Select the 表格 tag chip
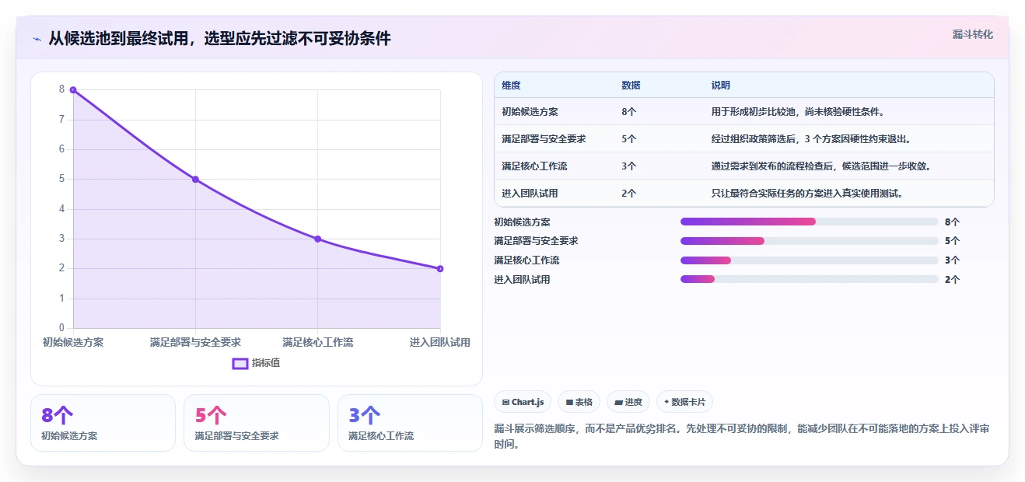Image resolution: width=1025 pixels, height=482 pixels. (579, 402)
